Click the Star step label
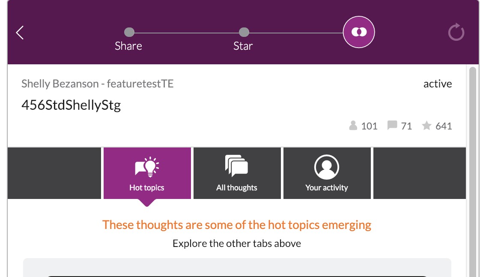 tap(243, 46)
